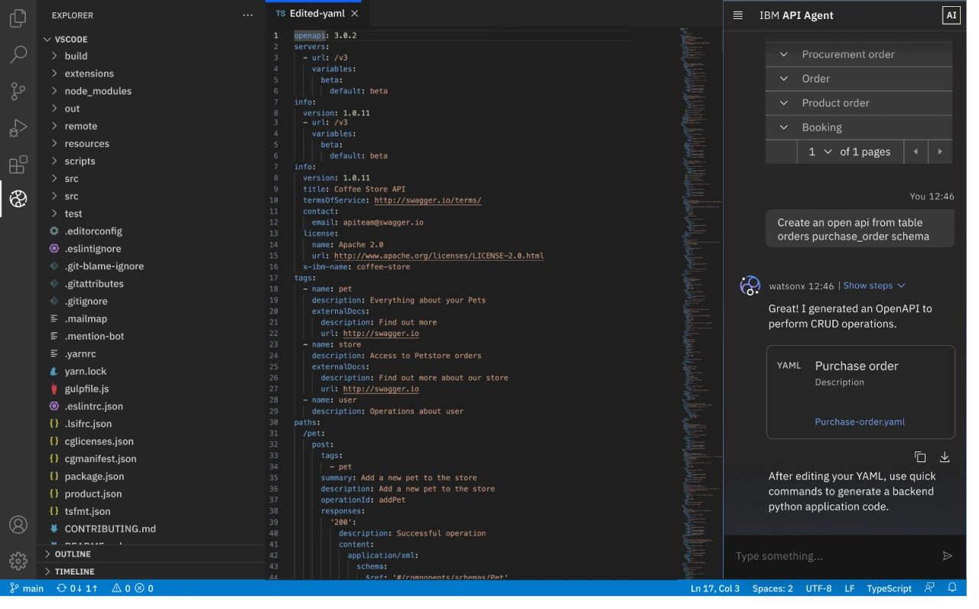Go to next page in pagination

point(940,151)
